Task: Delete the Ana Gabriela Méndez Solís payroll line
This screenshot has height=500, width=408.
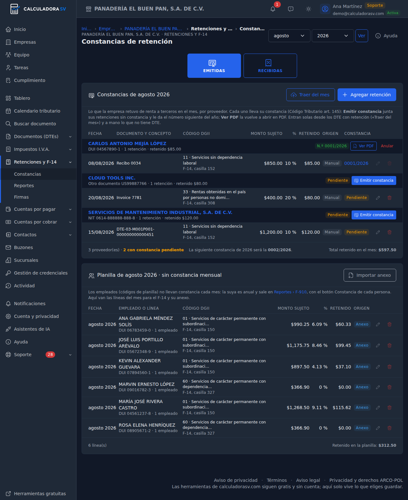Action: point(390,324)
